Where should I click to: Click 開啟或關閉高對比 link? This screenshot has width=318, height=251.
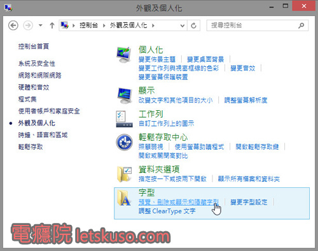click(x=163, y=155)
